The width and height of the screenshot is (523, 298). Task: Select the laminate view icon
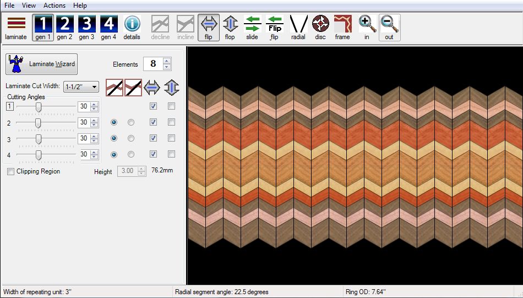click(15, 27)
